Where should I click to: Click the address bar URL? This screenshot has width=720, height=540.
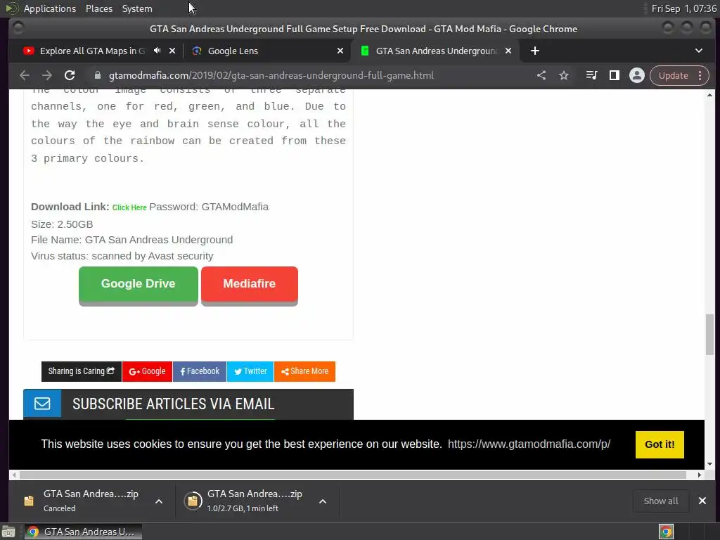[x=271, y=75]
